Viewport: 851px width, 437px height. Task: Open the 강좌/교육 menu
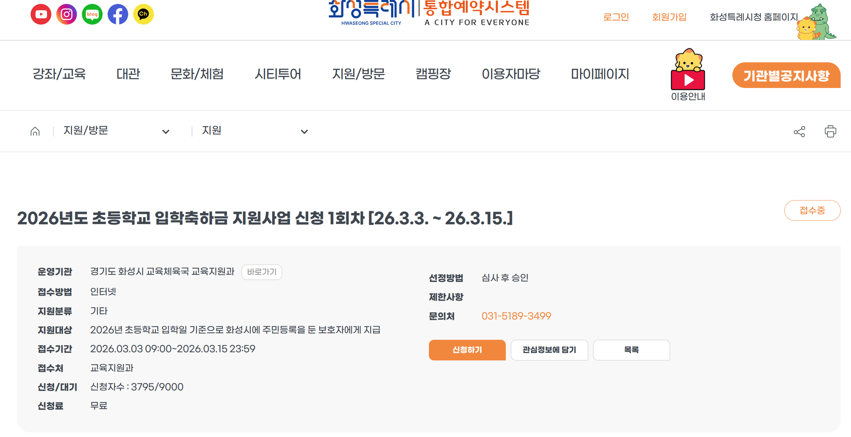pyautogui.click(x=59, y=74)
